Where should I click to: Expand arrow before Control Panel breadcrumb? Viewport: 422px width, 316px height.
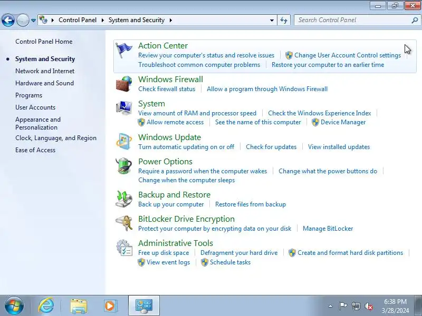tap(52, 20)
